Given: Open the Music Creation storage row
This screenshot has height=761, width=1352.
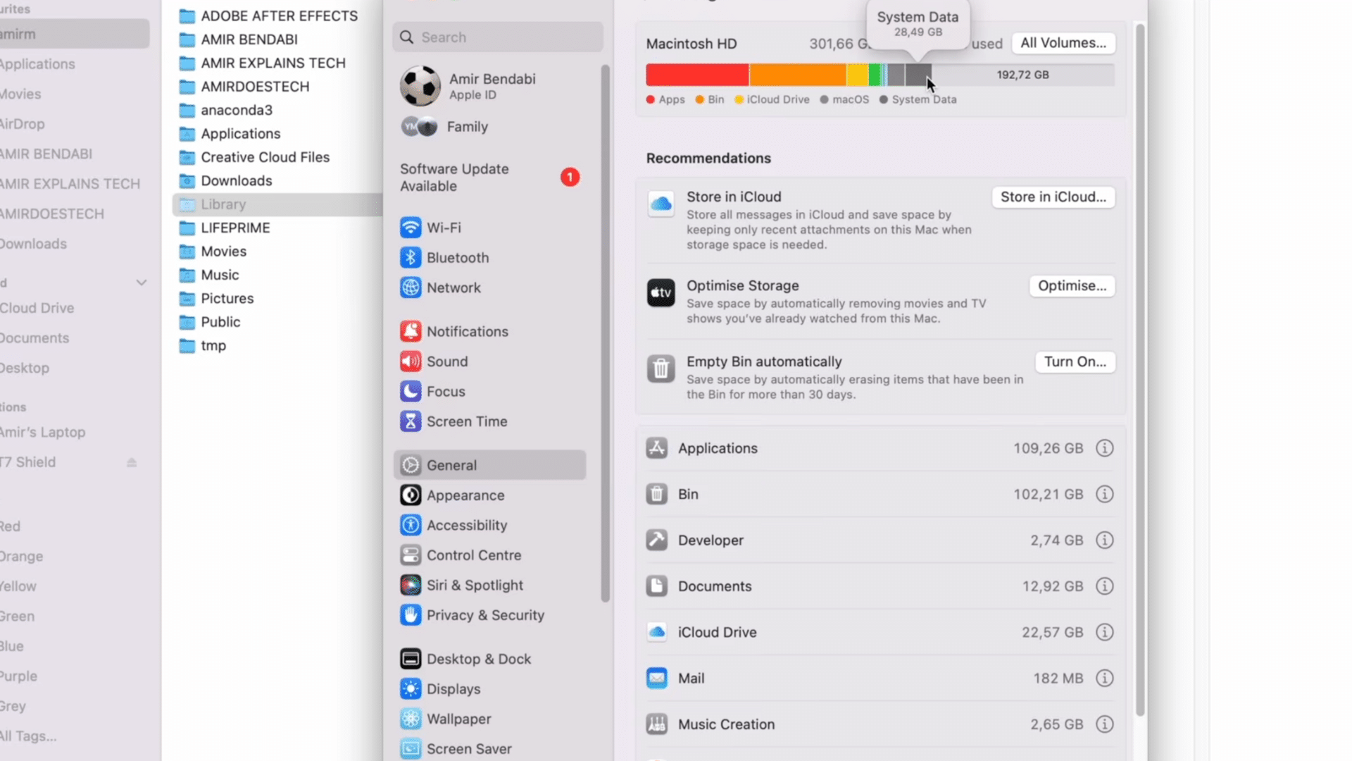Looking at the screenshot, I should coord(880,724).
